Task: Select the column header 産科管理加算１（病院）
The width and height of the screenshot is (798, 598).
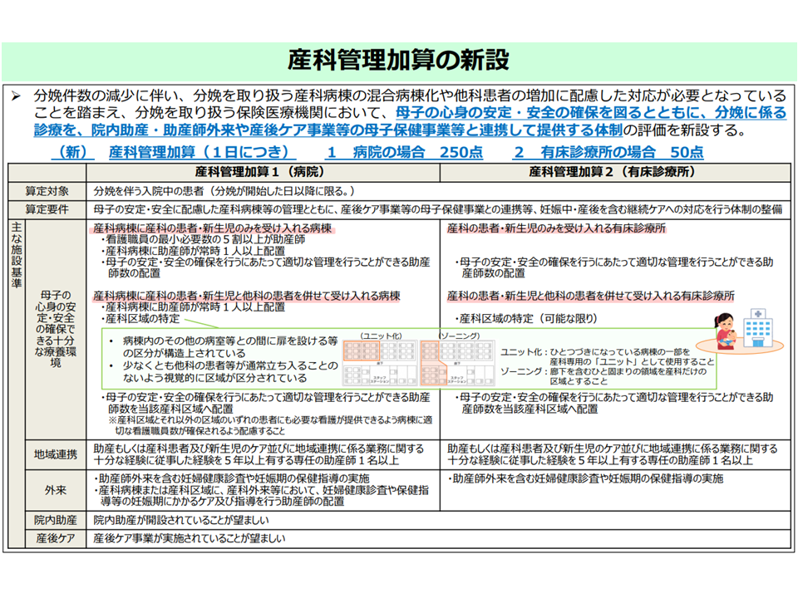Action: pyautogui.click(x=262, y=172)
